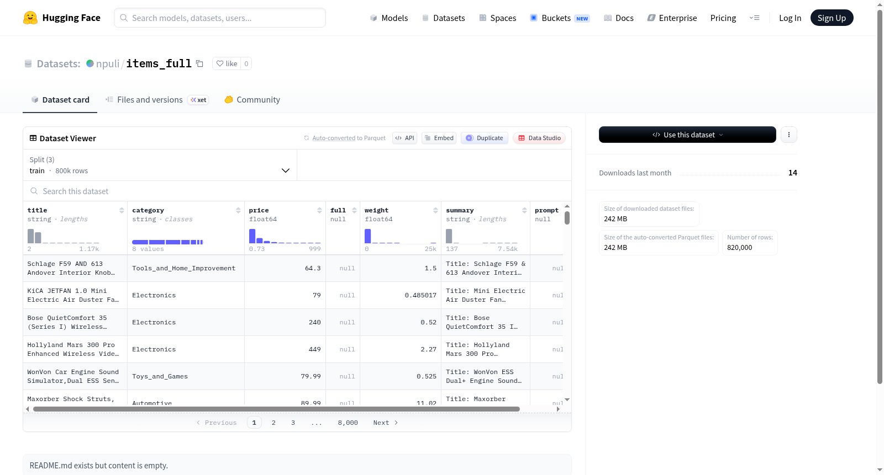Click Log In
This screenshot has height=475, width=884.
(x=790, y=18)
